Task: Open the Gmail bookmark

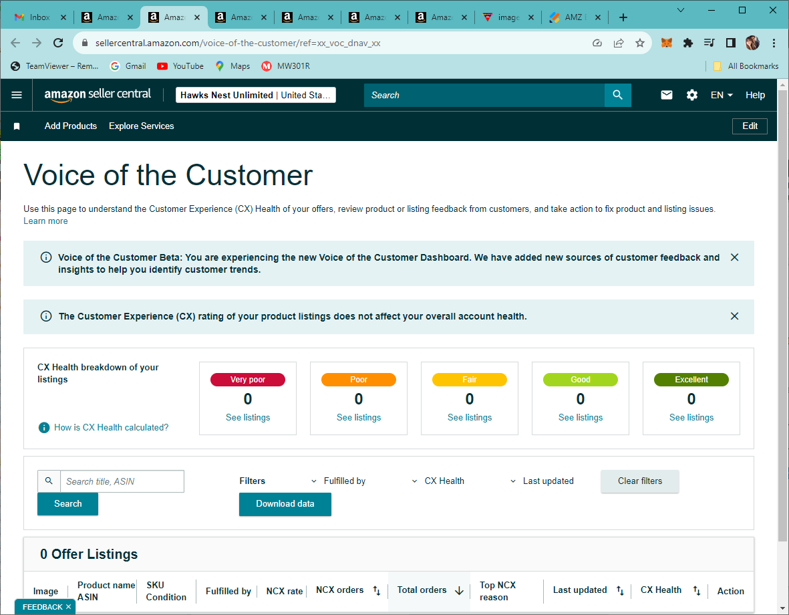Action: point(128,66)
